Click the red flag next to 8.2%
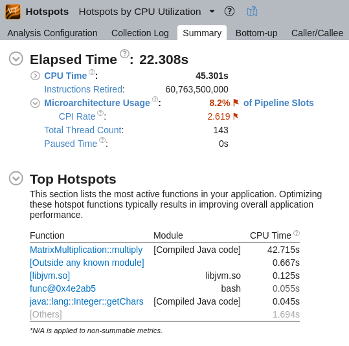349x346 pixels. pos(236,103)
